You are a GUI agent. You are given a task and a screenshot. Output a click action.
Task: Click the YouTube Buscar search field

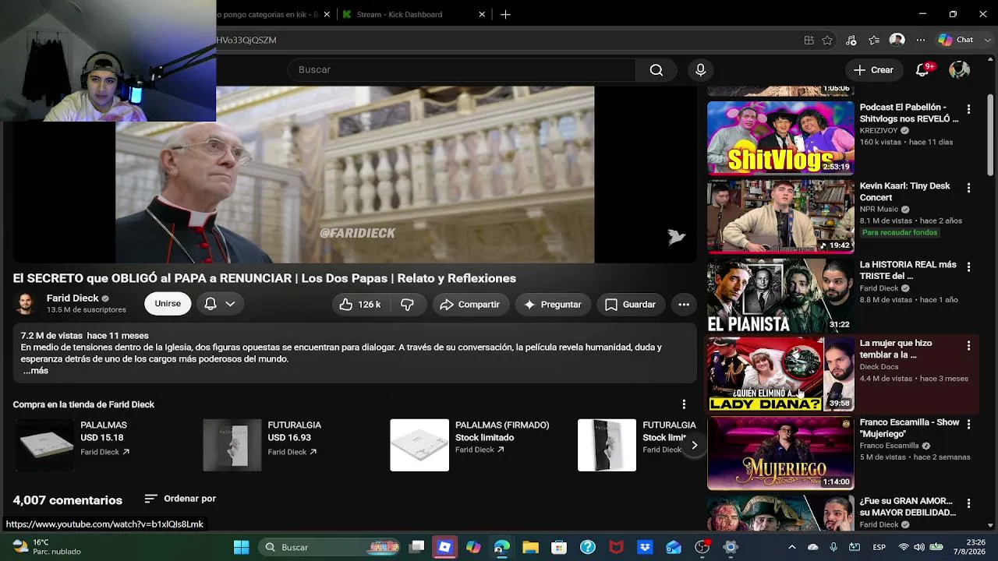(462, 70)
